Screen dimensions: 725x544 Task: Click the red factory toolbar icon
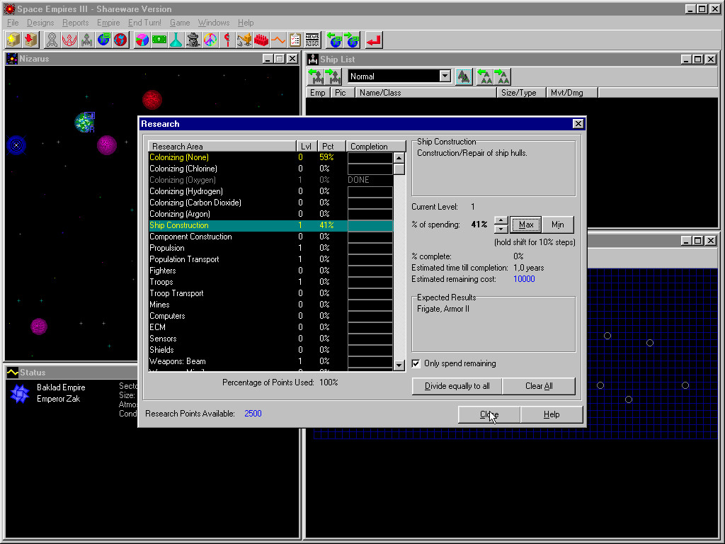coord(261,40)
